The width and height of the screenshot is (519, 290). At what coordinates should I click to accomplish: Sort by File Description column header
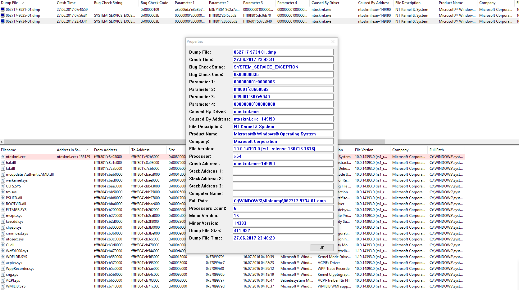click(x=415, y=3)
